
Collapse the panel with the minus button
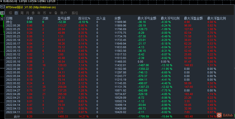tap(2, 6)
